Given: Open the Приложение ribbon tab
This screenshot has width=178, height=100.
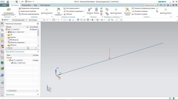Looking at the screenshot, I should click(45, 5).
